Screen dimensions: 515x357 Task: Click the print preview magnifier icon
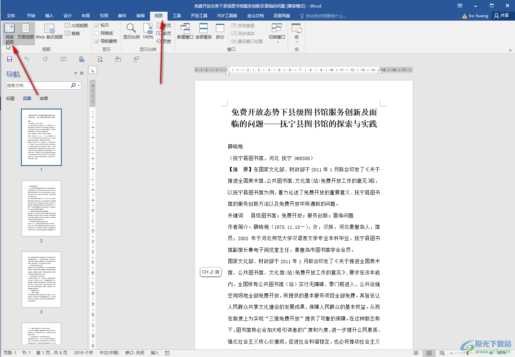point(100,59)
